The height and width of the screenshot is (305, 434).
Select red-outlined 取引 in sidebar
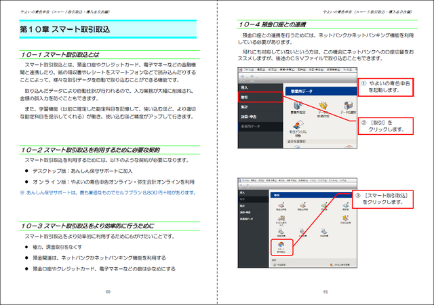(x=260, y=97)
